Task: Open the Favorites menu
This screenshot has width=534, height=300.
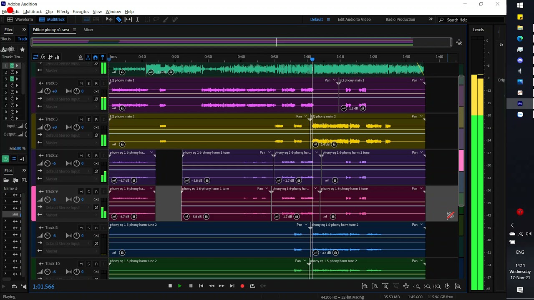Action: coord(81,12)
